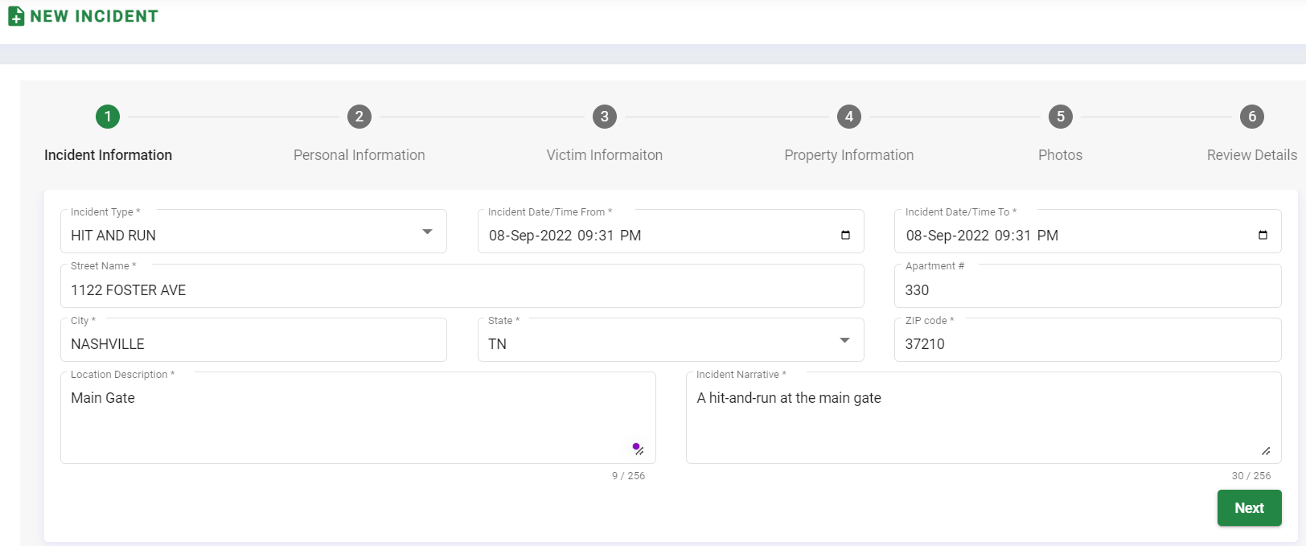Screen dimensions: 1306x546
Task: Click step 5 circle icon
Action: click(1061, 117)
